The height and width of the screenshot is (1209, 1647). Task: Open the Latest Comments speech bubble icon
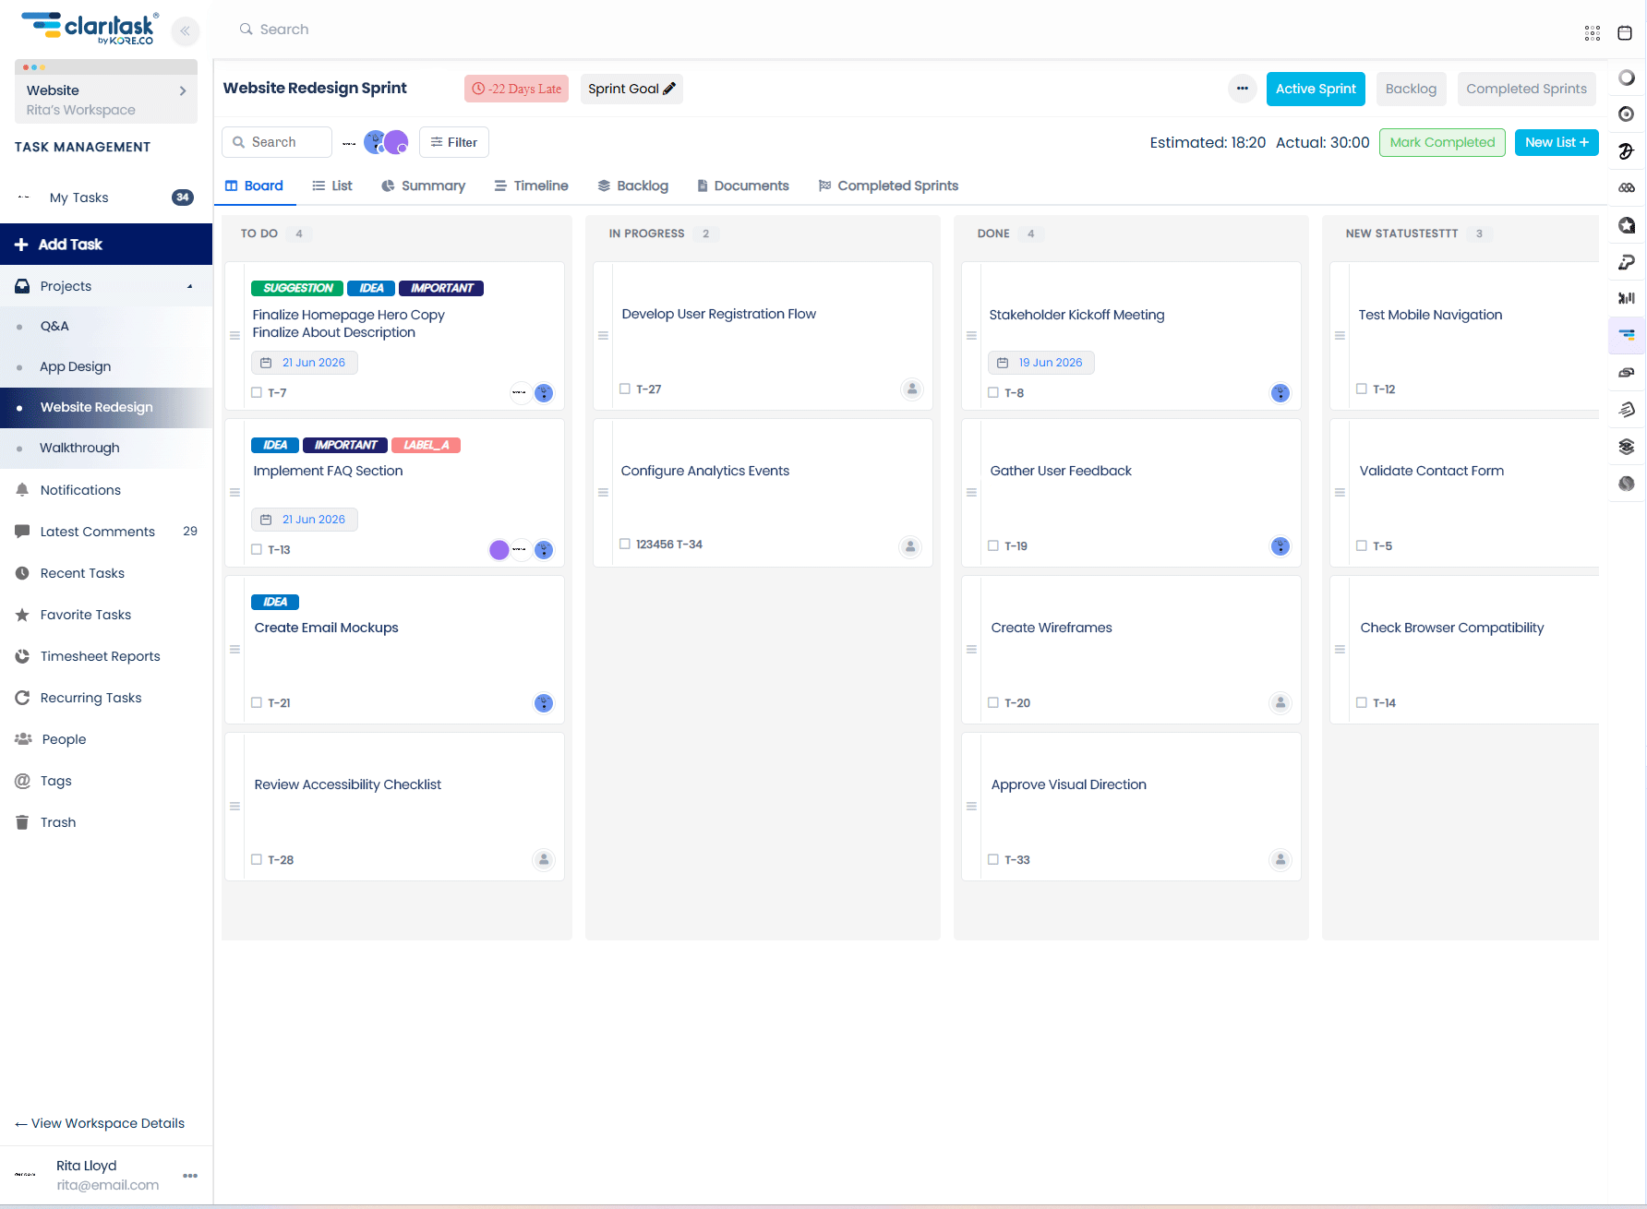pyautogui.click(x=22, y=532)
